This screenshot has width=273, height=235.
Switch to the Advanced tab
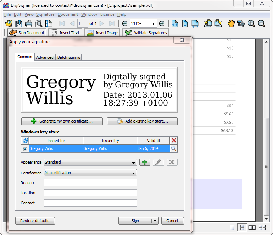click(45, 57)
